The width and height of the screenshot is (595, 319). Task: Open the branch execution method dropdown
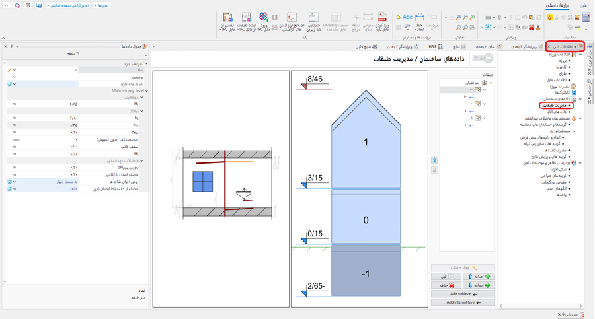tap(14, 182)
